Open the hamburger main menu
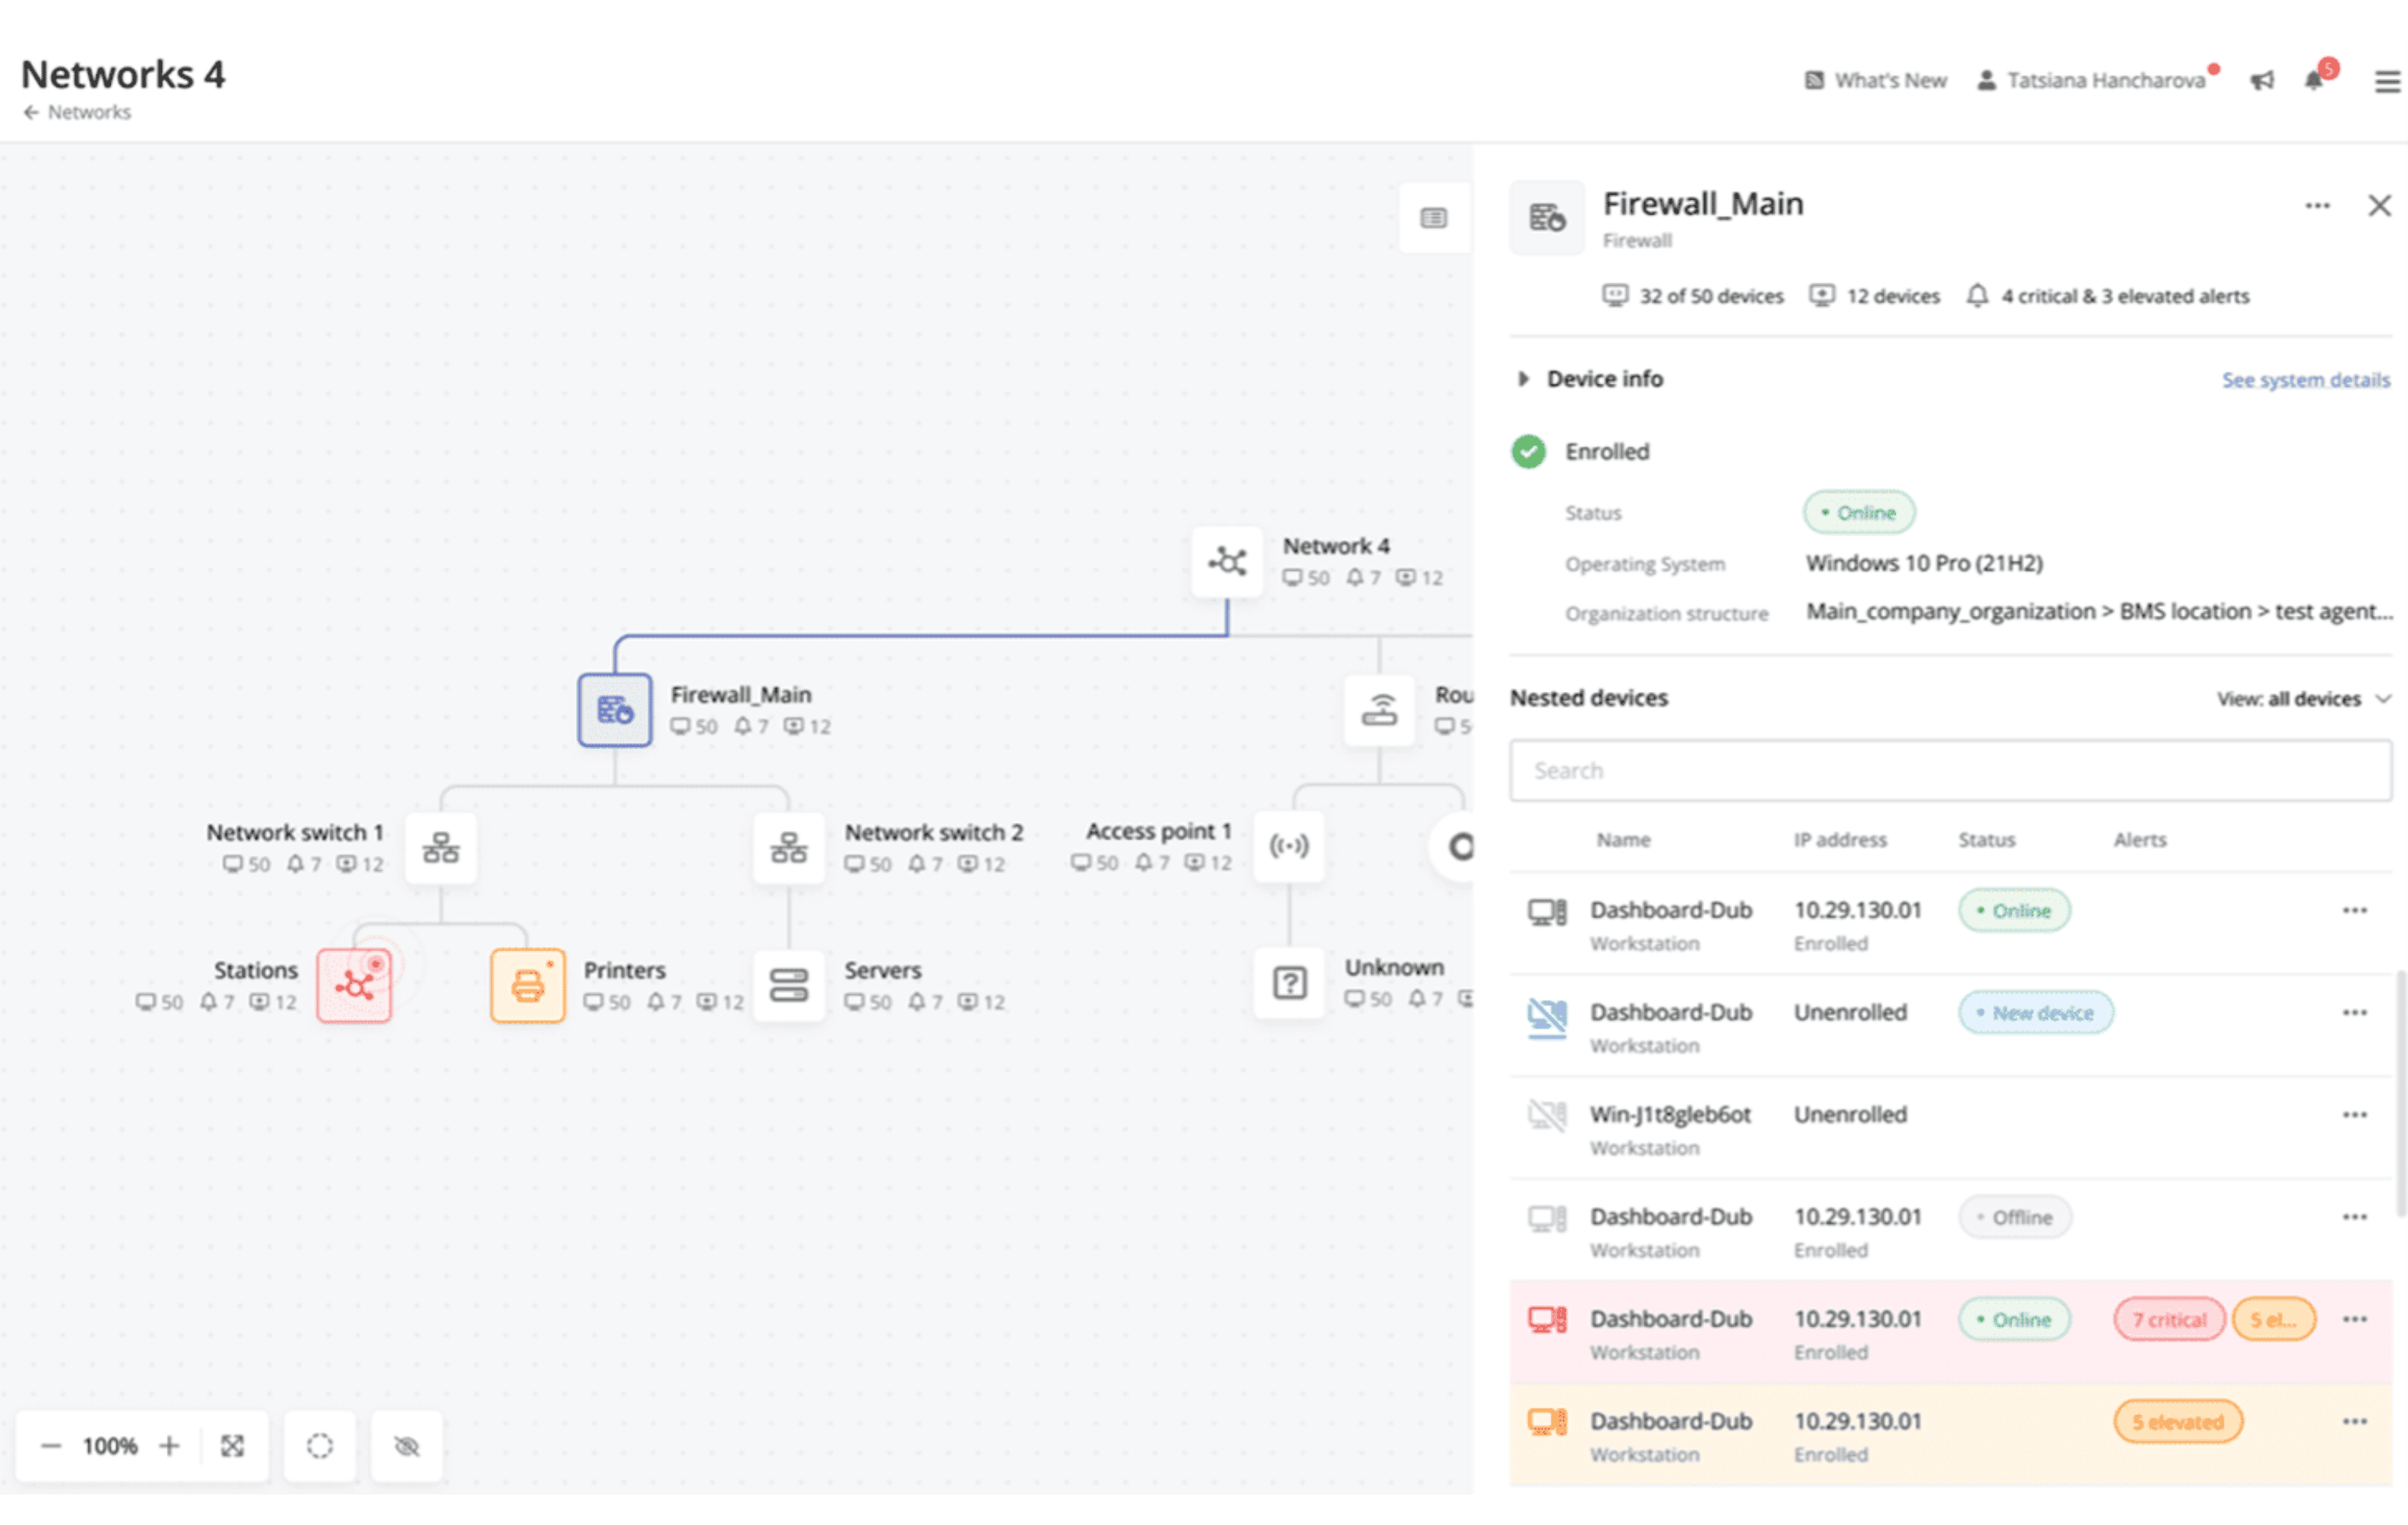 click(2386, 81)
